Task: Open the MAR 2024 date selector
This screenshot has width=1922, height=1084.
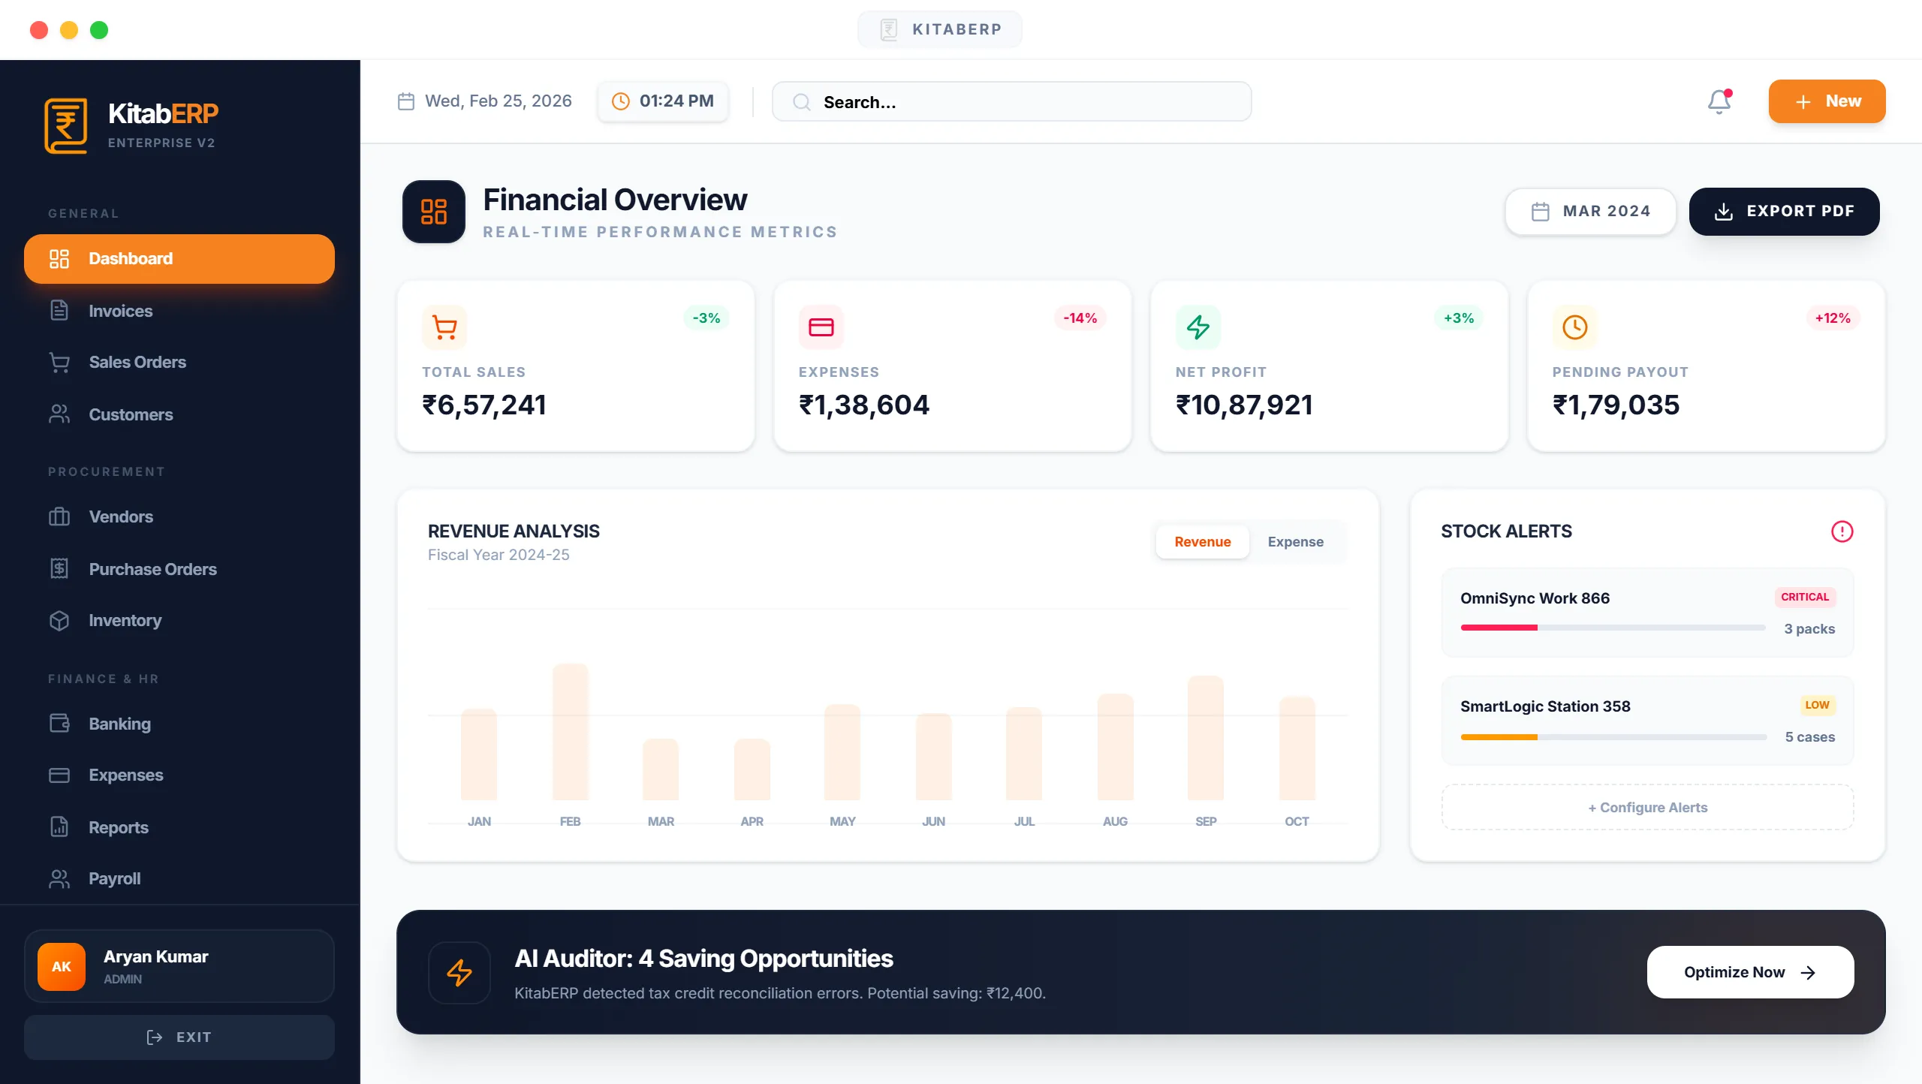Action: click(x=1590, y=211)
